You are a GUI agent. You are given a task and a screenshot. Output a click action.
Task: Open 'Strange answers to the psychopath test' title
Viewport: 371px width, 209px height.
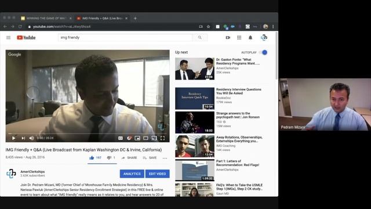pyautogui.click(x=238, y=115)
